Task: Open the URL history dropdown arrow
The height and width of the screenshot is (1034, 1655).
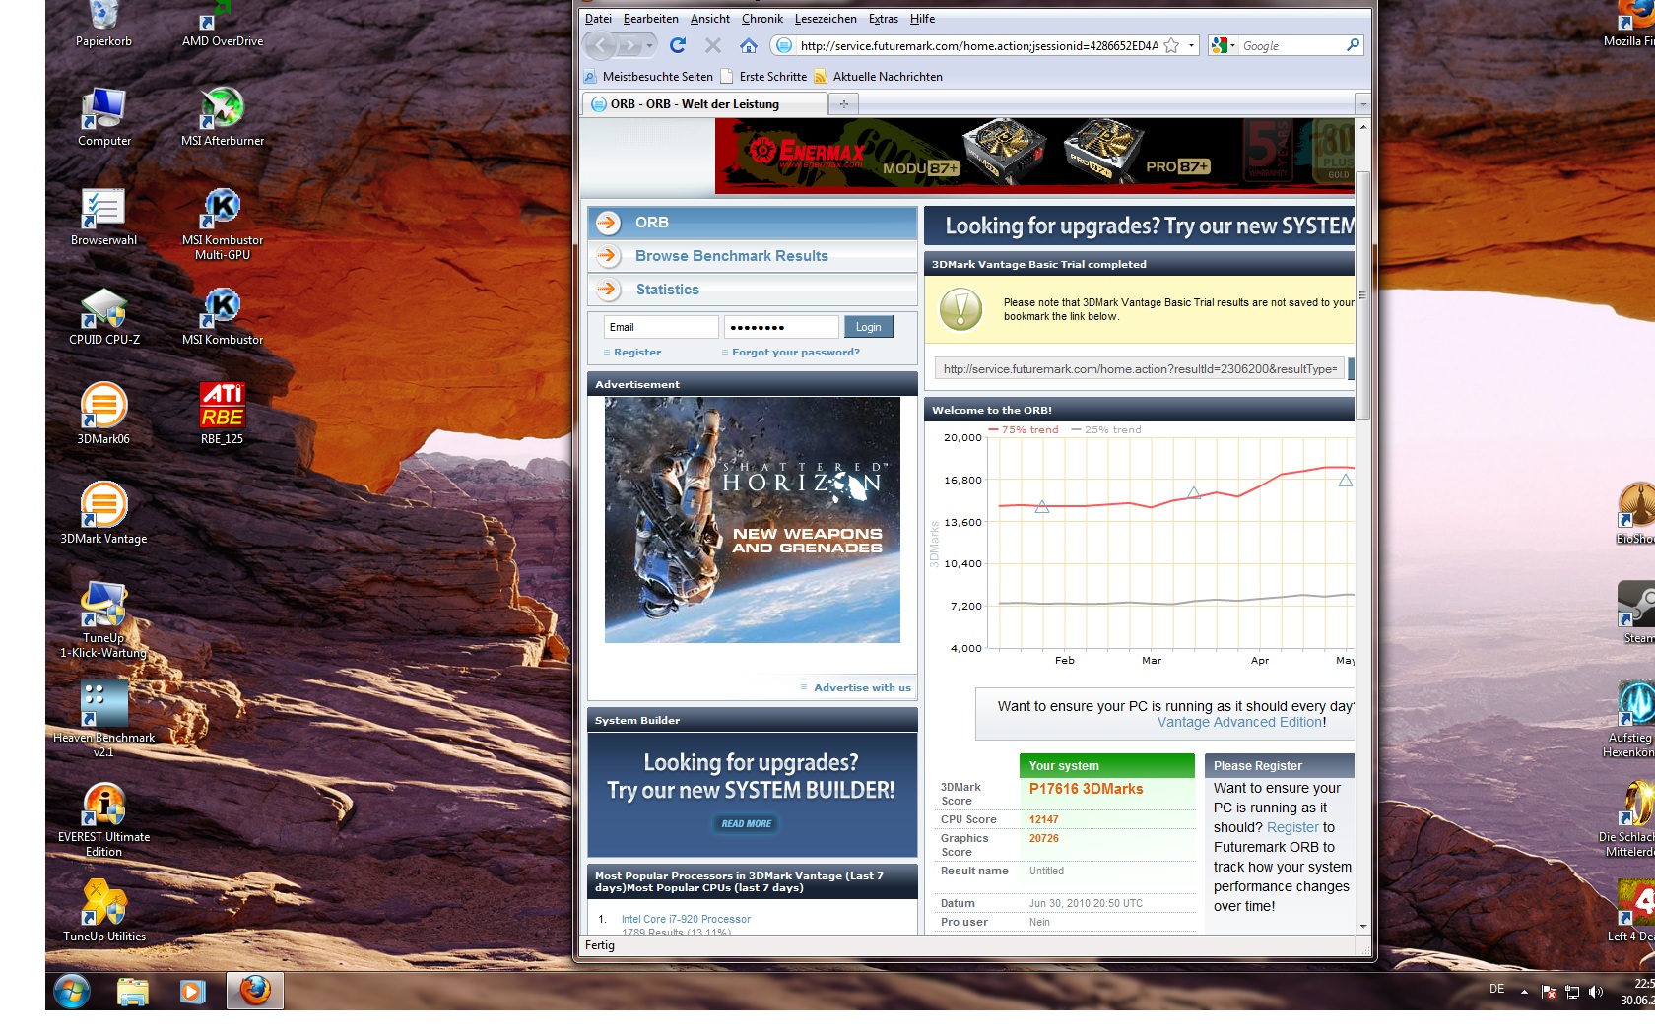Action: point(1191,45)
